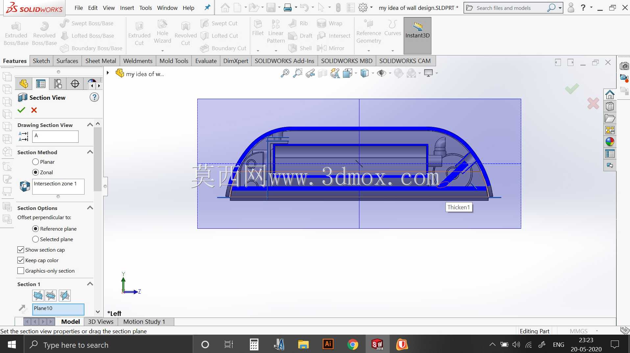Viewport: 630px width, 353px height.
Task: Switch to Sketch tab
Action: [x=41, y=61]
